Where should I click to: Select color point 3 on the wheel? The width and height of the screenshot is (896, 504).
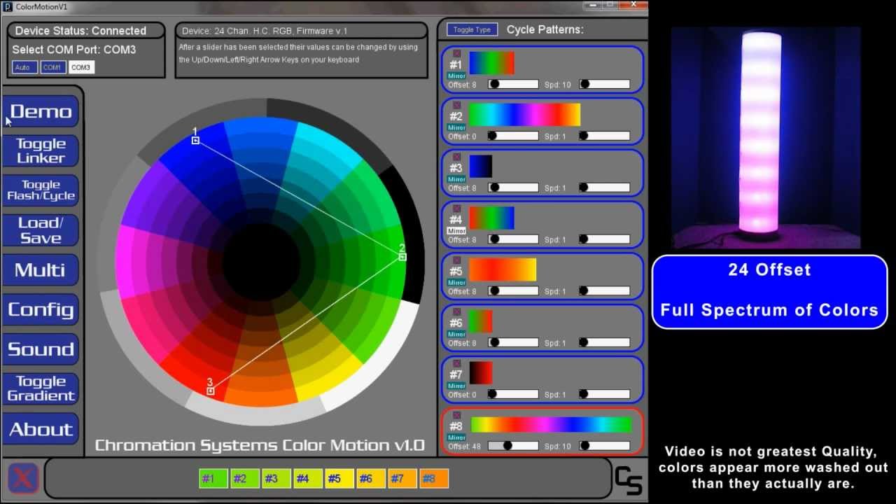[211, 391]
